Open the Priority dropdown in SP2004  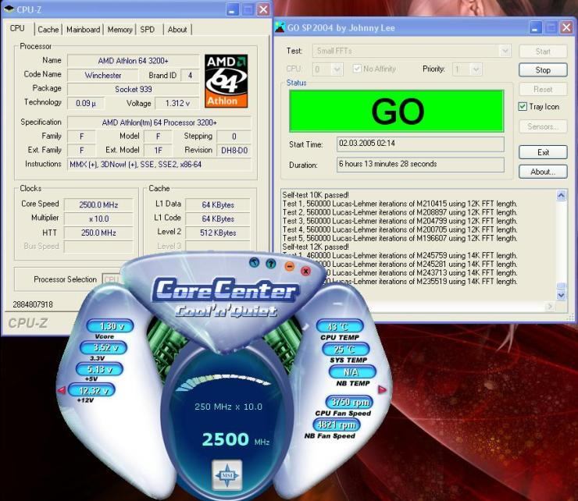(466, 69)
